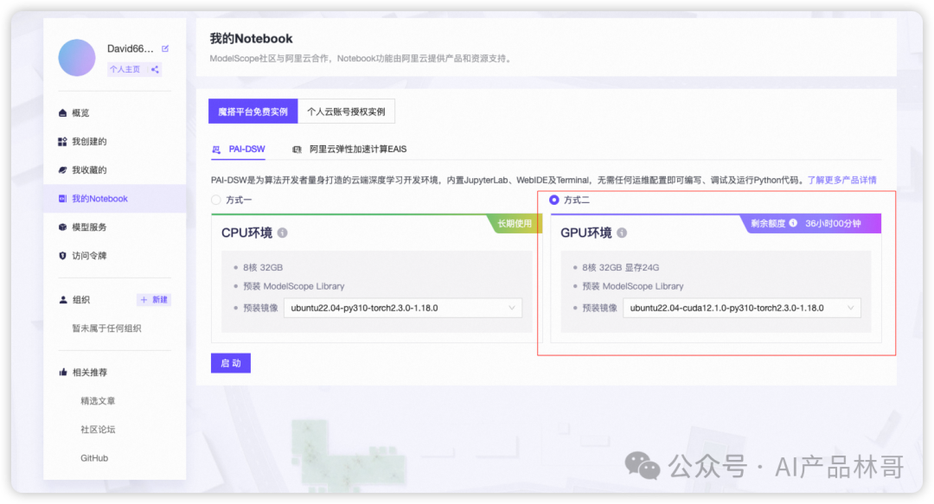
Task: Open the 精选文章 link
Action: (98, 401)
